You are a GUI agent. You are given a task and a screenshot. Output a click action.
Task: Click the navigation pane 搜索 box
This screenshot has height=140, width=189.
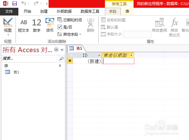pyautogui.click(x=31, y=59)
